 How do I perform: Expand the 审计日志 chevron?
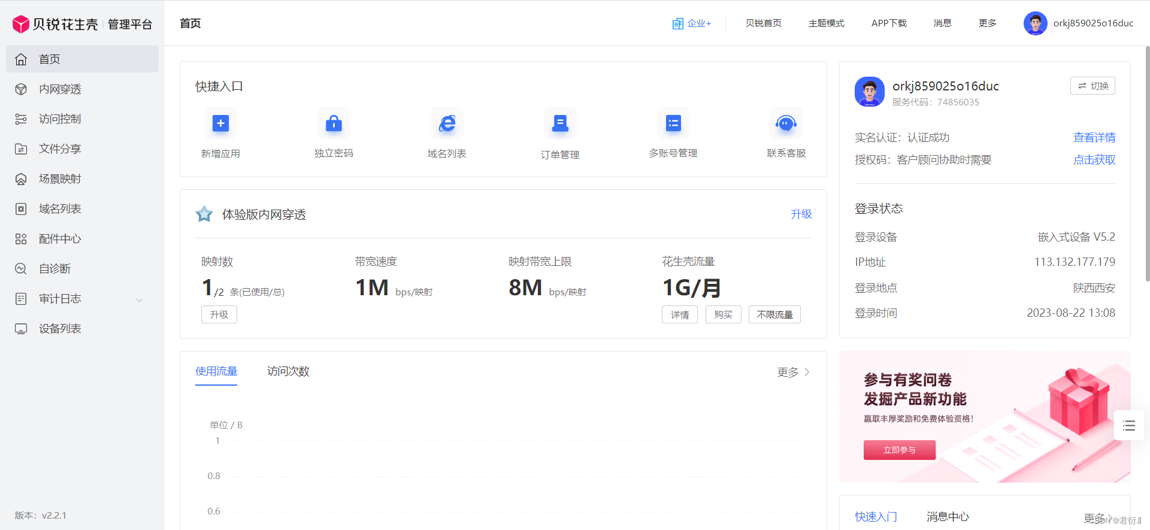pos(140,300)
